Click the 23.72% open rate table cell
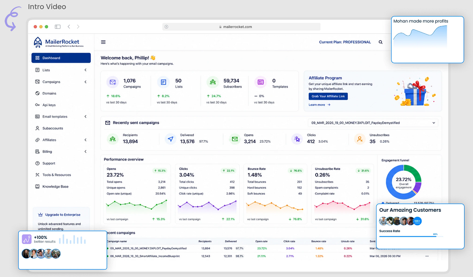 [261, 249]
